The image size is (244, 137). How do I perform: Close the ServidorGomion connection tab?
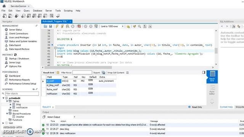pos(29,6)
